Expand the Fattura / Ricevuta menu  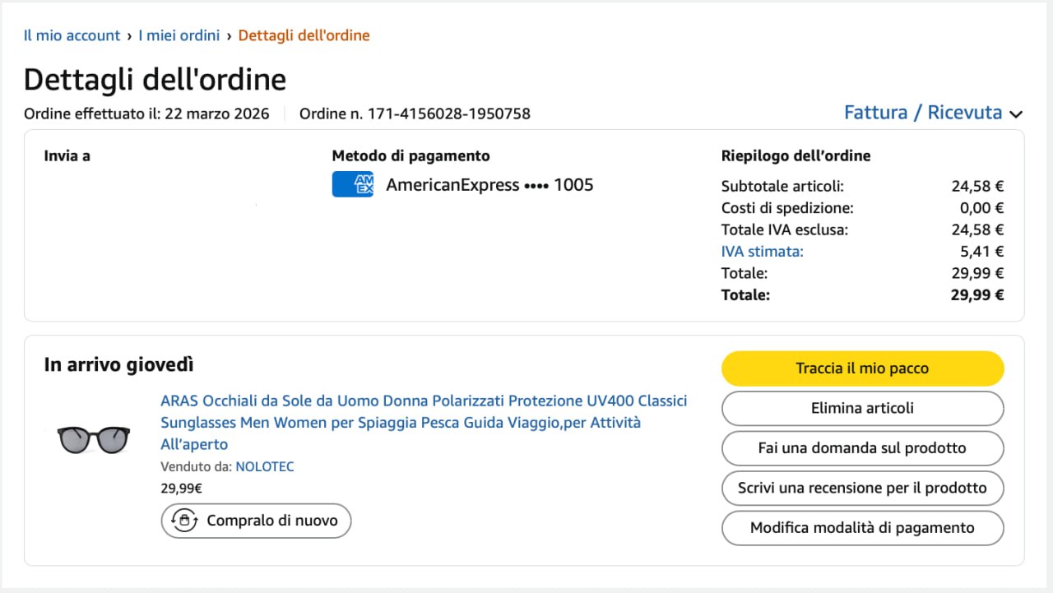tap(923, 113)
